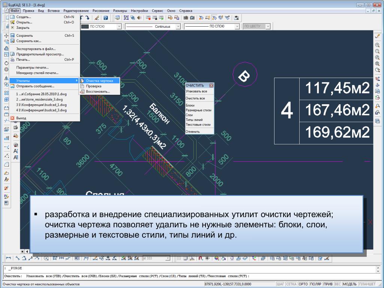Image resolution: width=384 pixels, height=288 pixels.
Task: Click the magnet snap icon in bottom toolbar
Action: [201, 258]
